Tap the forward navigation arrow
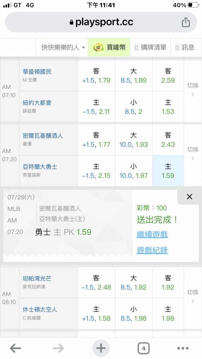Screen dimensions: 202x359 [x=58, y=348]
